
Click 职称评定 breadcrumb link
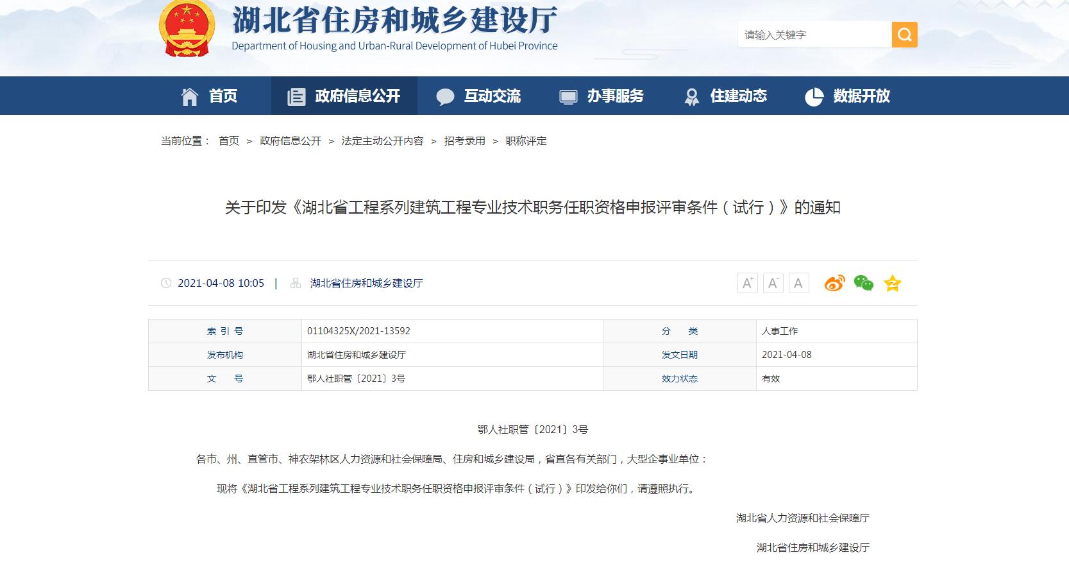click(526, 141)
